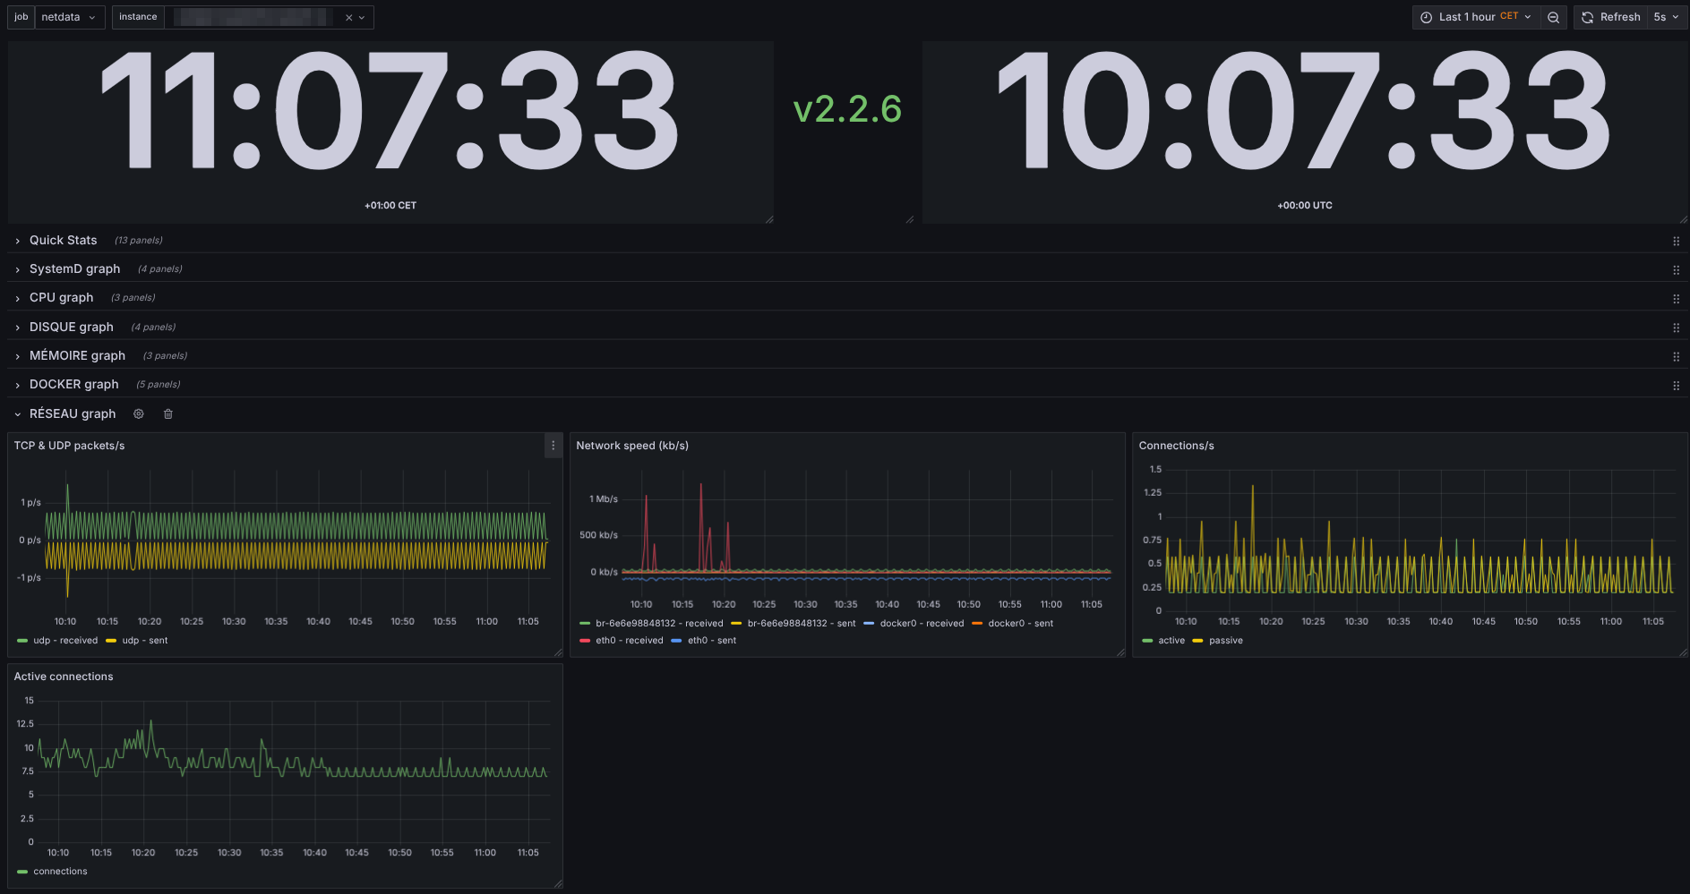Click the red eth0 - received color swatch
Viewport: 1690px width, 894px height.
tap(585, 641)
